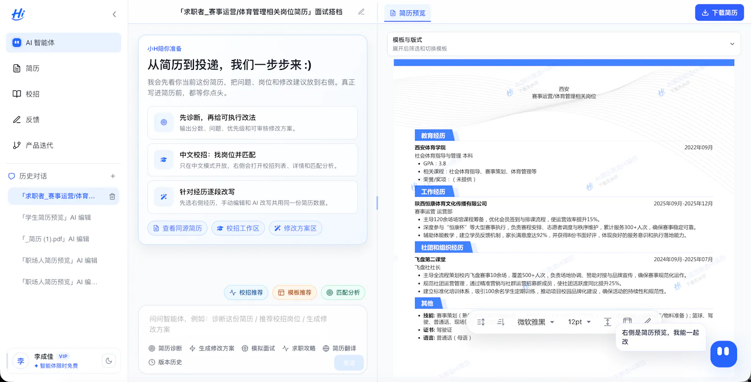Select the 中文校招：找岗位并匹配 card
The height and width of the screenshot is (382, 751).
click(253, 160)
